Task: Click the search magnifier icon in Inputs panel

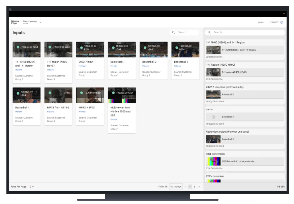Action: 174,32
